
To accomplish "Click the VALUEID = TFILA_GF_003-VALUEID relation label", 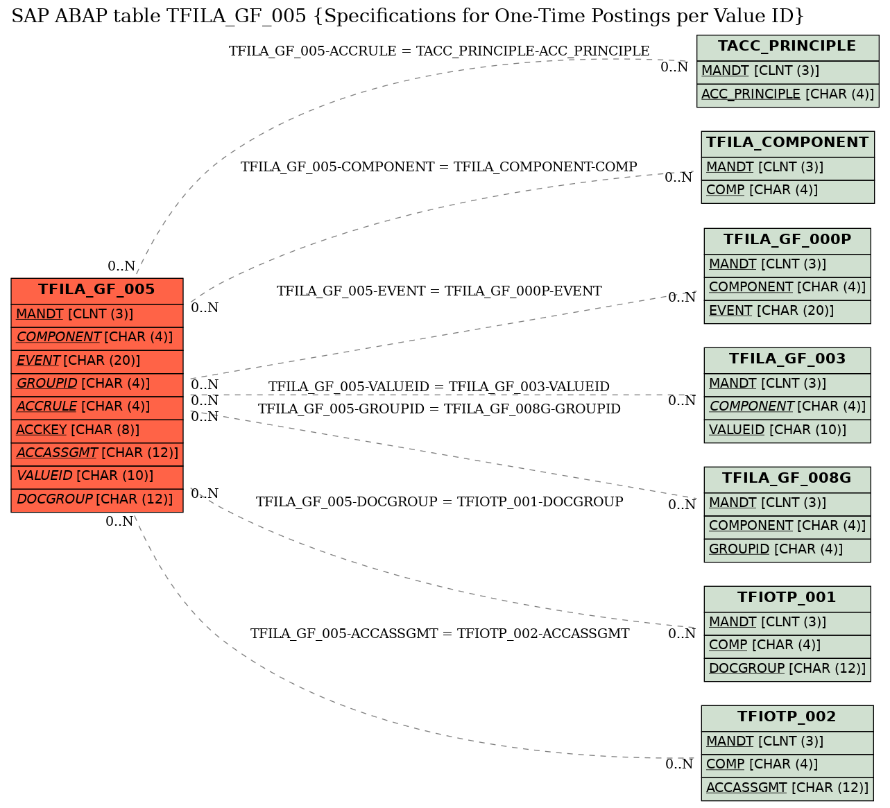I will pyautogui.click(x=439, y=387).
